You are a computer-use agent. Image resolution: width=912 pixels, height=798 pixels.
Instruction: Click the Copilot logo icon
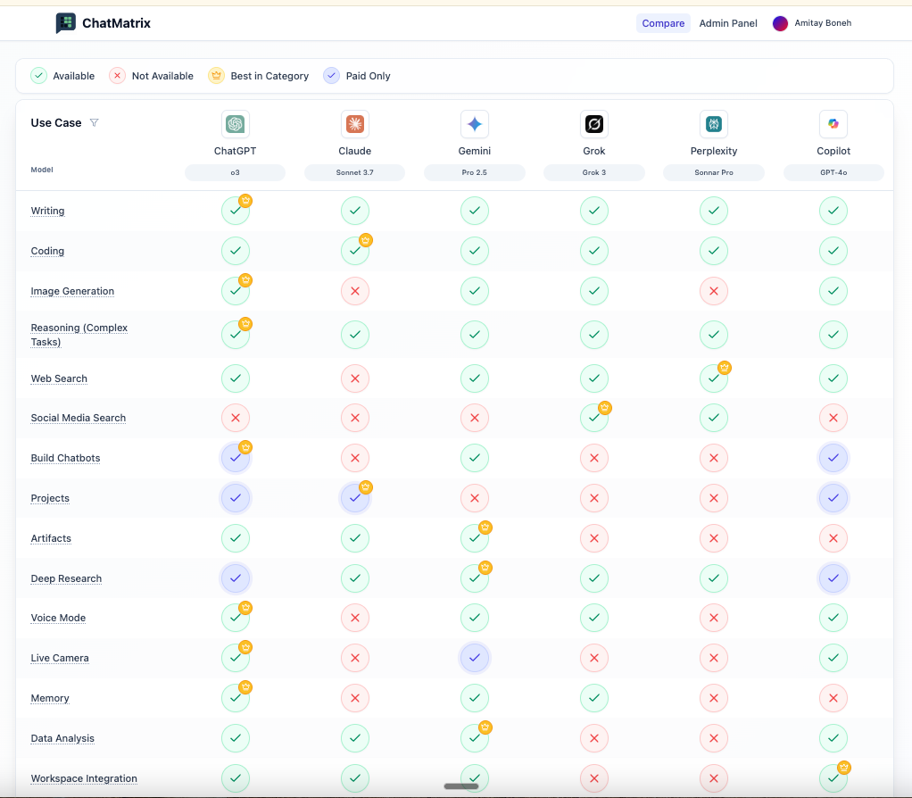pyautogui.click(x=833, y=124)
